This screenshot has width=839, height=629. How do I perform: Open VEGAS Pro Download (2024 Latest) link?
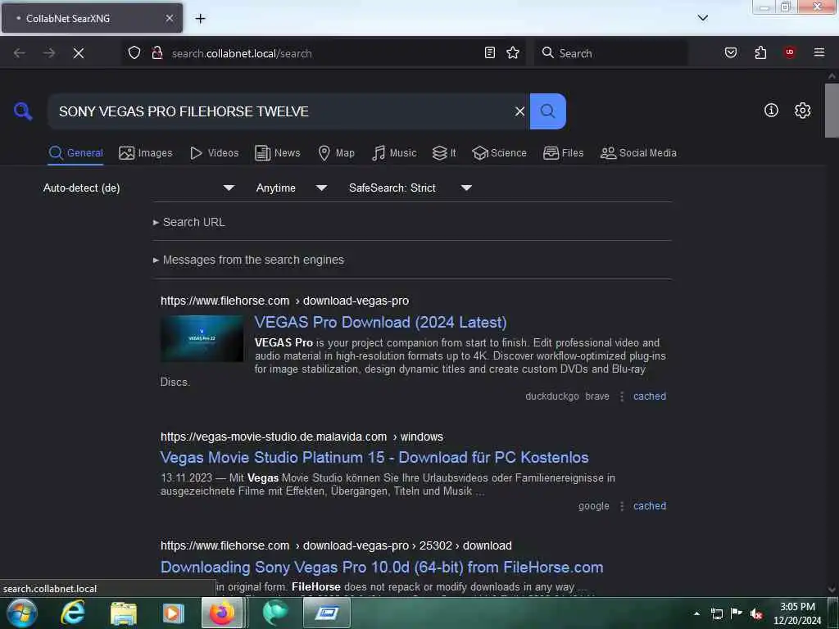coord(380,322)
